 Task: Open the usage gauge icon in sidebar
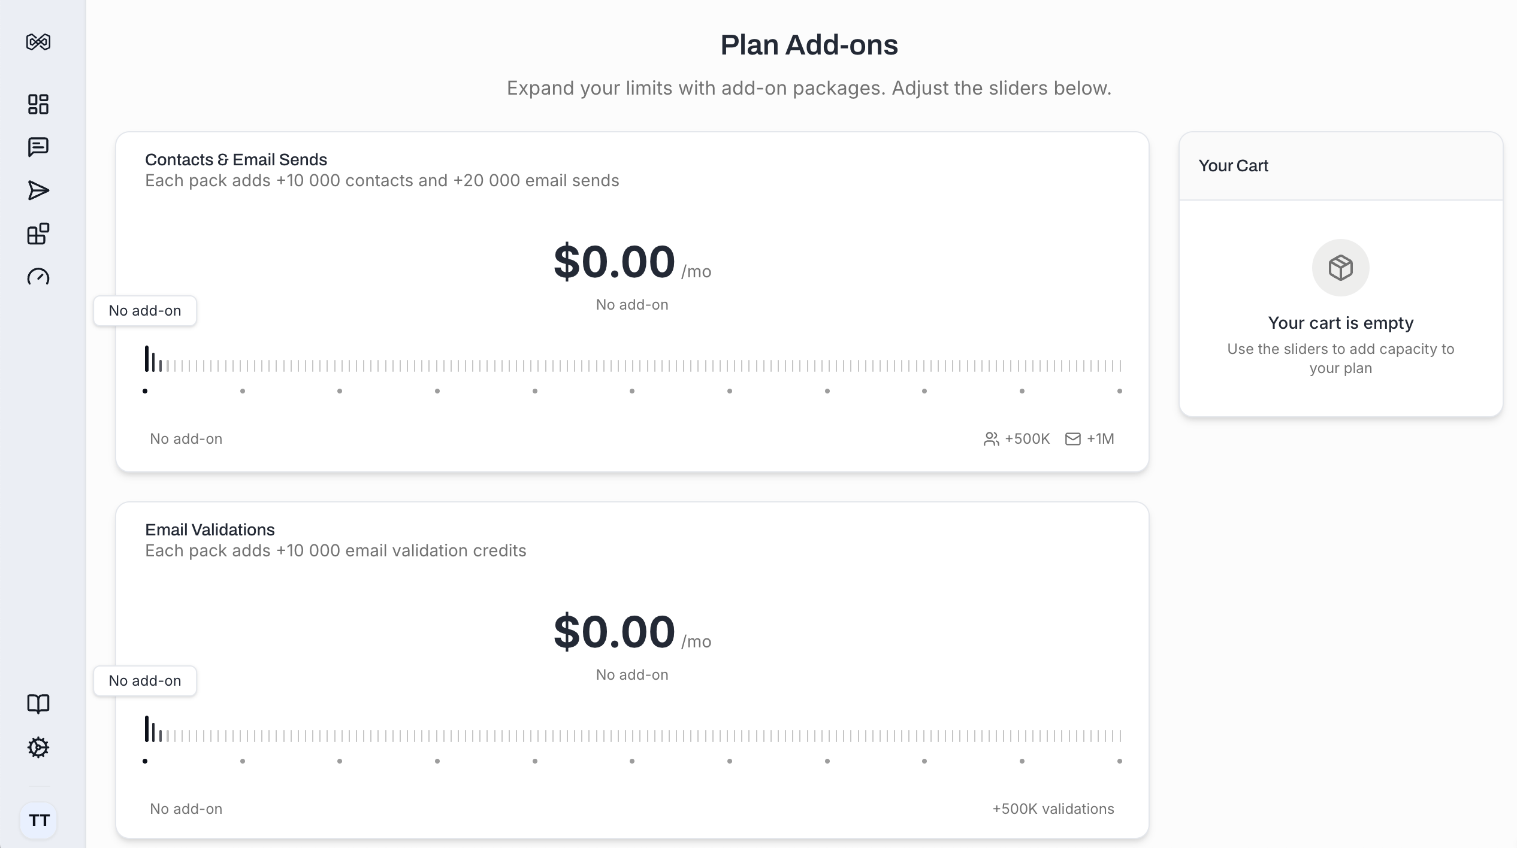(x=38, y=278)
